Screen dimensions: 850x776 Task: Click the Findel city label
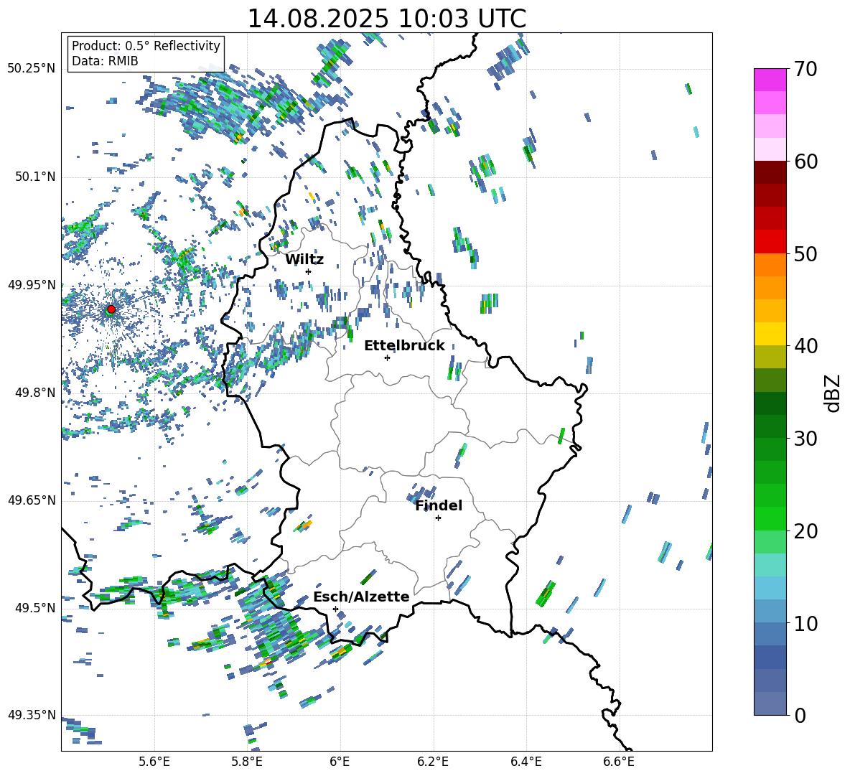[439, 505]
